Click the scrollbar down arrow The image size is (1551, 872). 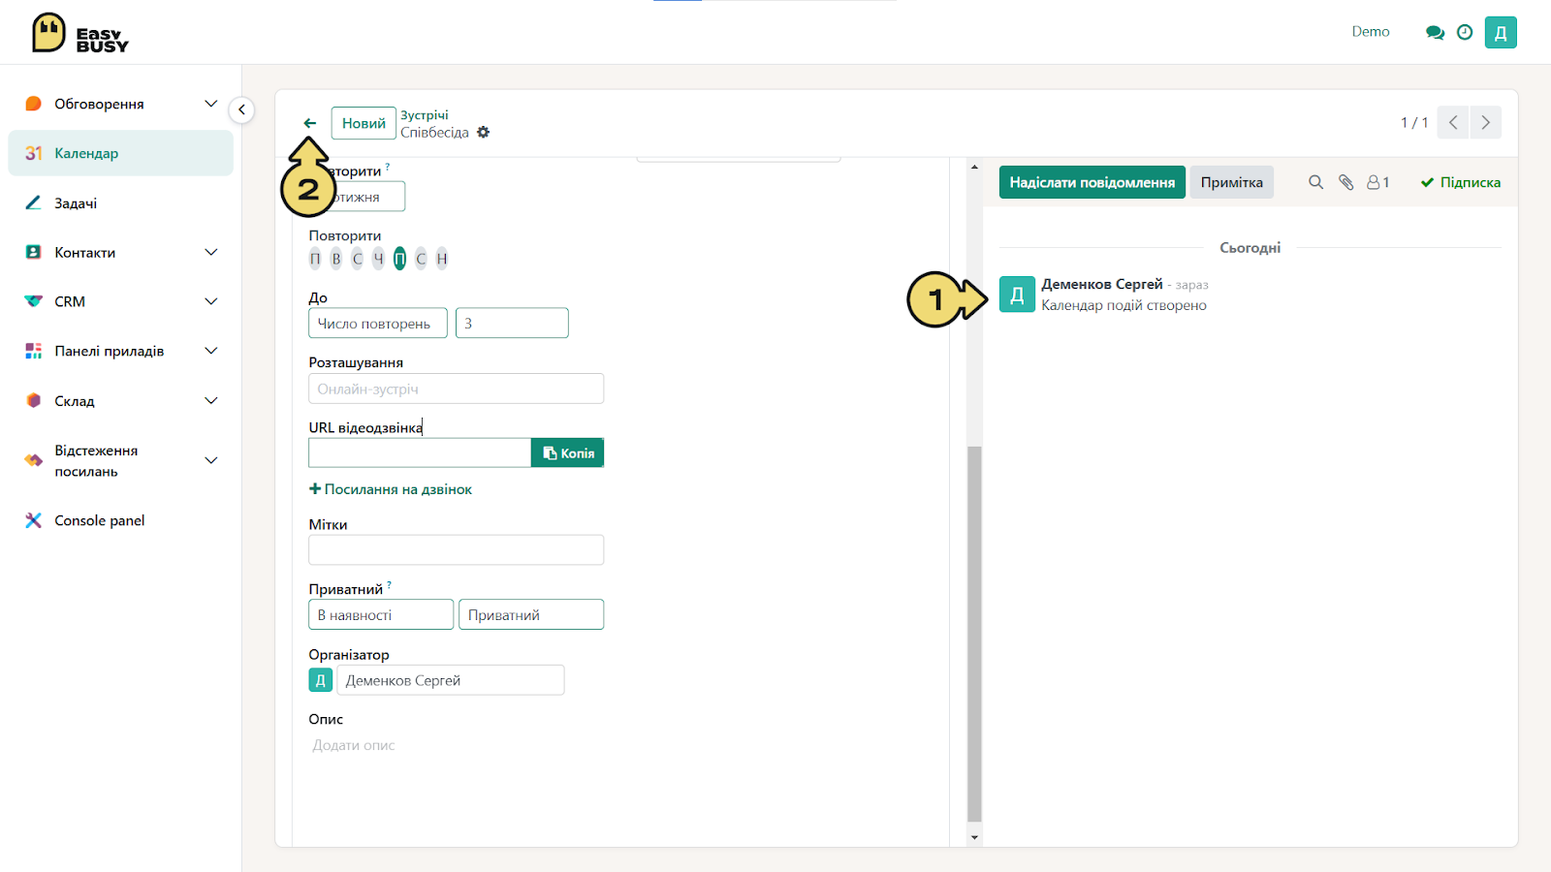click(974, 837)
